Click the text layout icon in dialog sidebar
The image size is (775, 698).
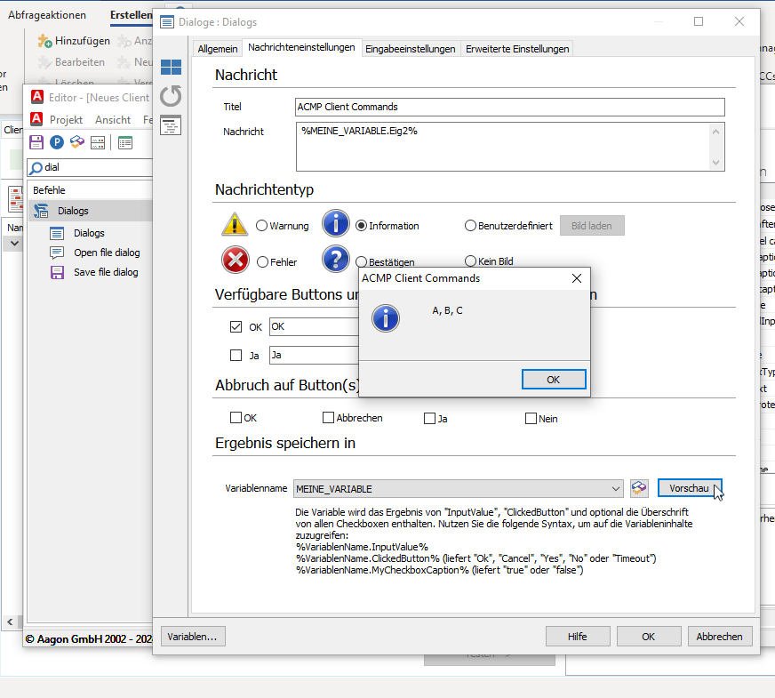(x=171, y=125)
